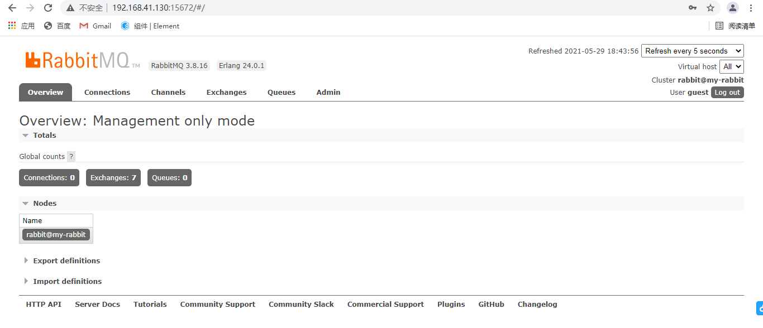Click the Exchanges: 7 count button

pyautogui.click(x=113, y=178)
